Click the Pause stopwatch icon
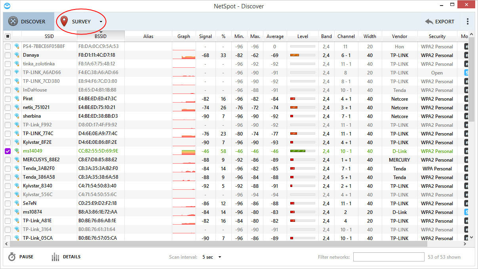The height and width of the screenshot is (269, 478). point(12,257)
